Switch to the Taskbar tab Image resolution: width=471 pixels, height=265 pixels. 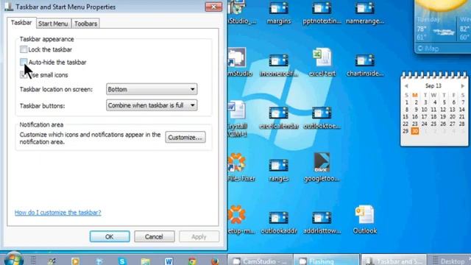(21, 23)
